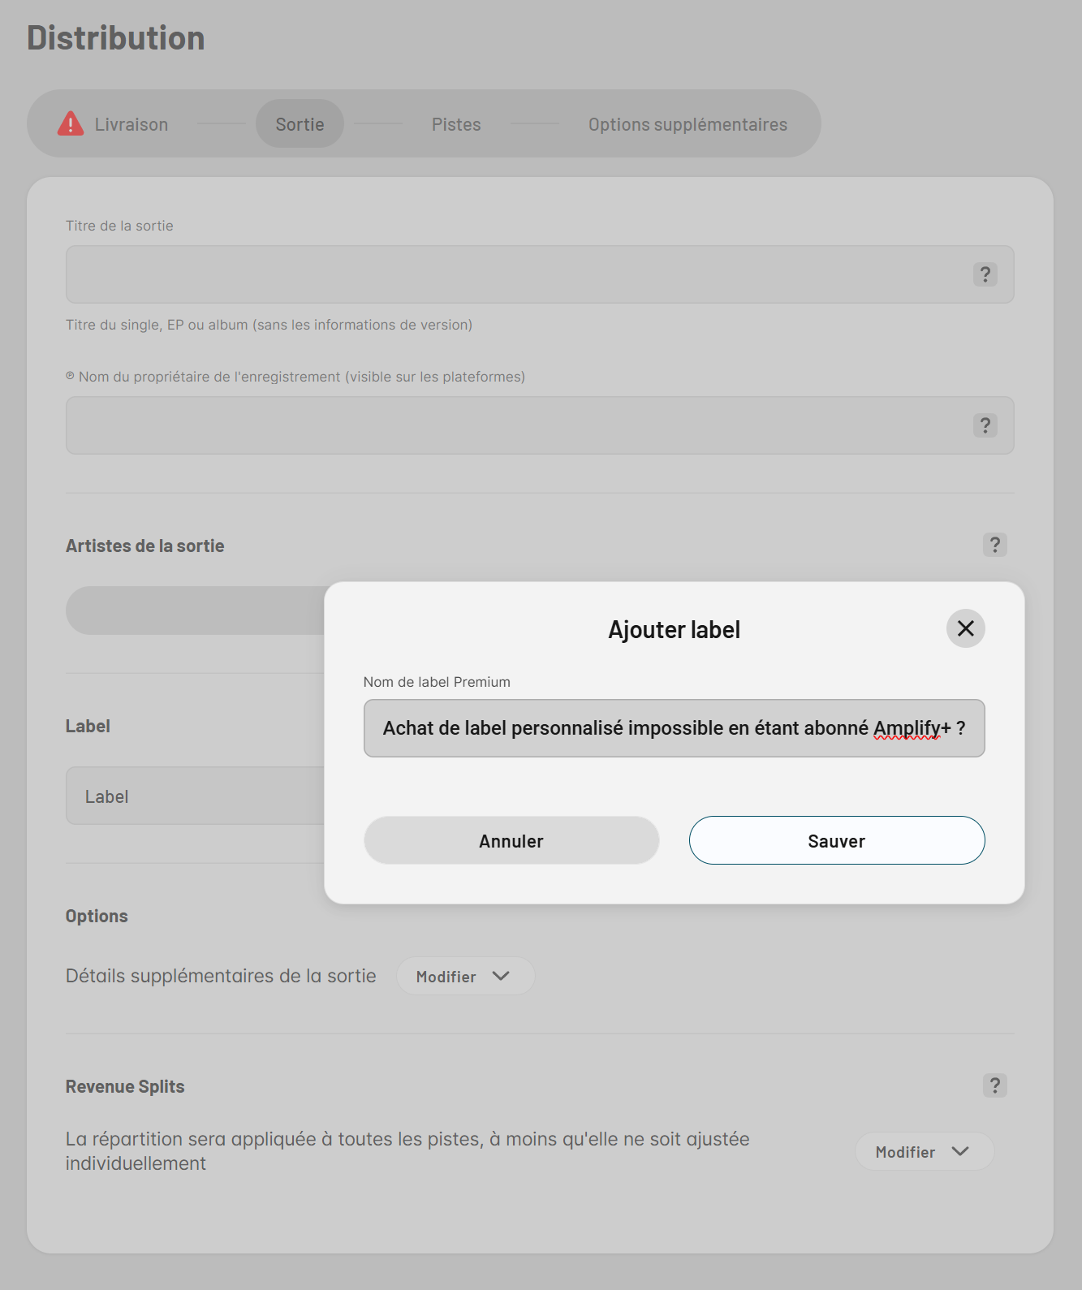This screenshot has width=1082, height=1290.
Task: Show help for Artistes de la sortie
Action: pos(994,545)
